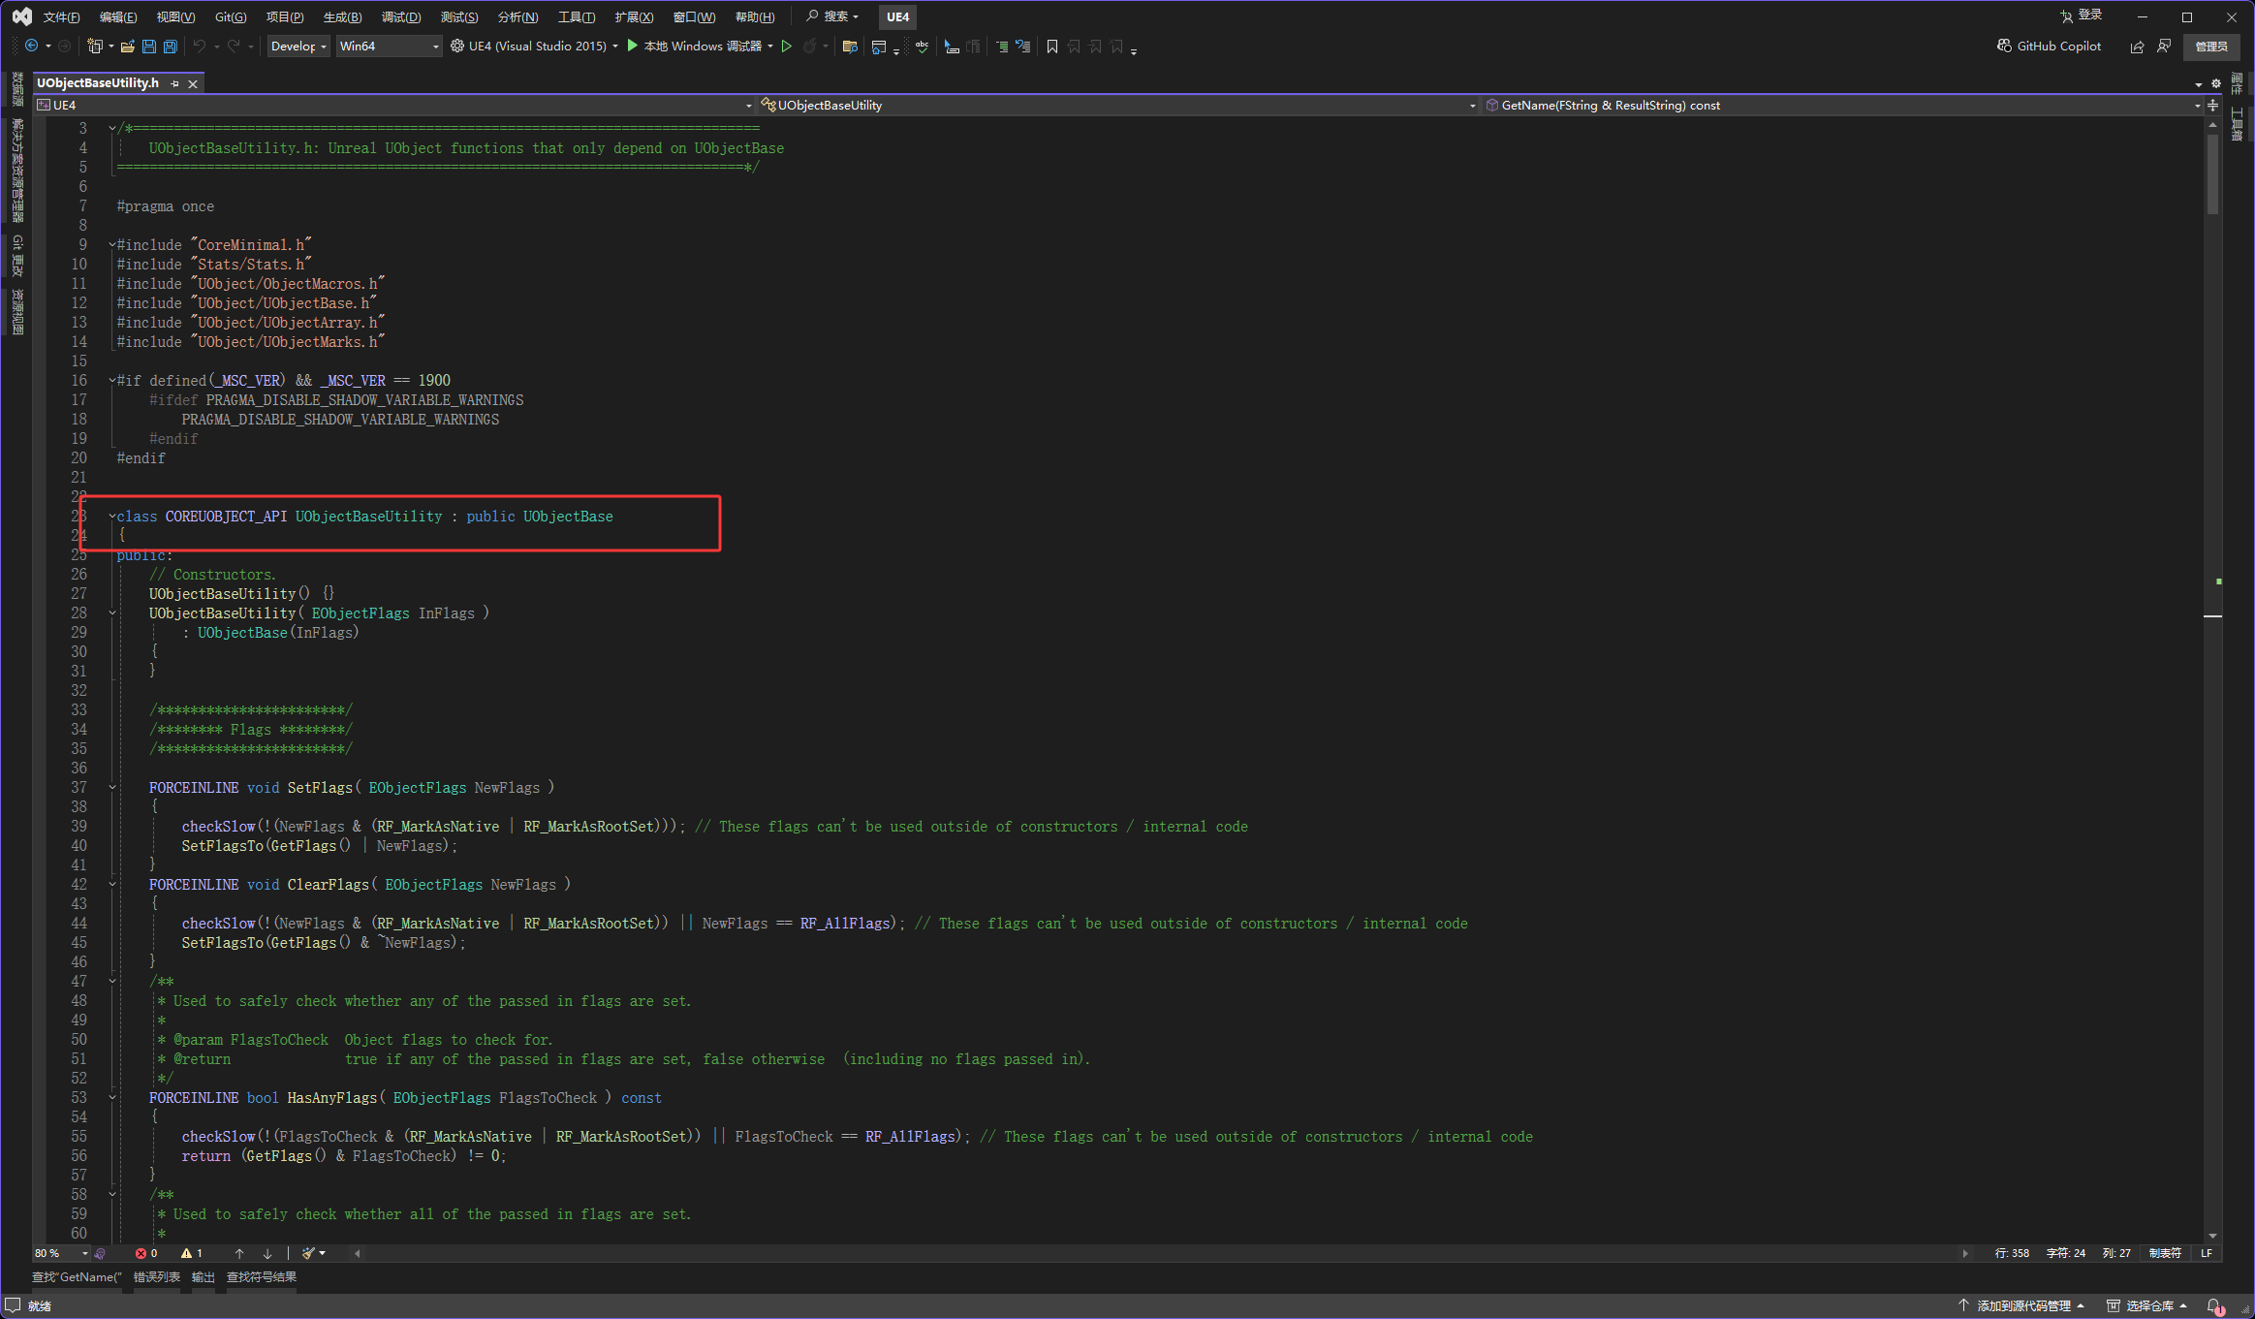
Task: Click the Save All toolbar icon
Action: [171, 47]
